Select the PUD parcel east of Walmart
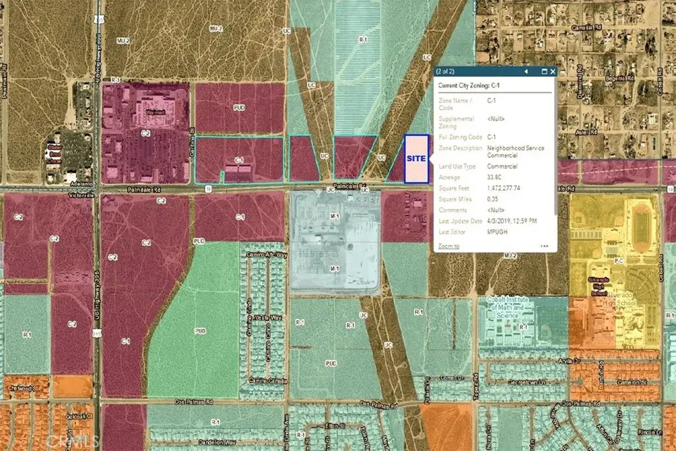This screenshot has height=451, width=676. click(239, 108)
